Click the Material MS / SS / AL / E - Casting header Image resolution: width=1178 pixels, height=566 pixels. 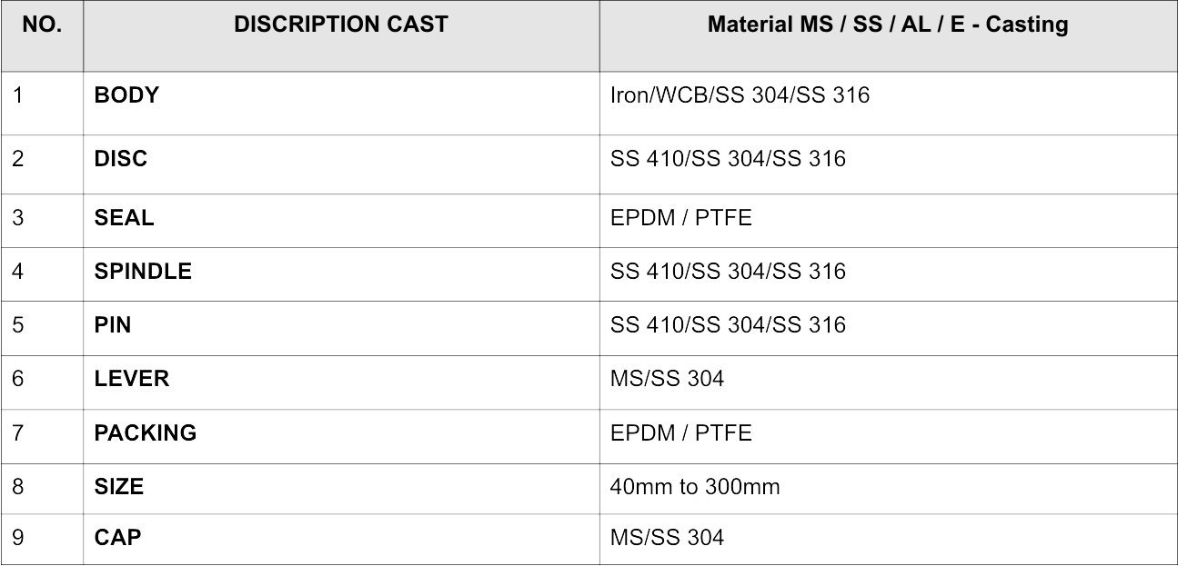pos(888,25)
